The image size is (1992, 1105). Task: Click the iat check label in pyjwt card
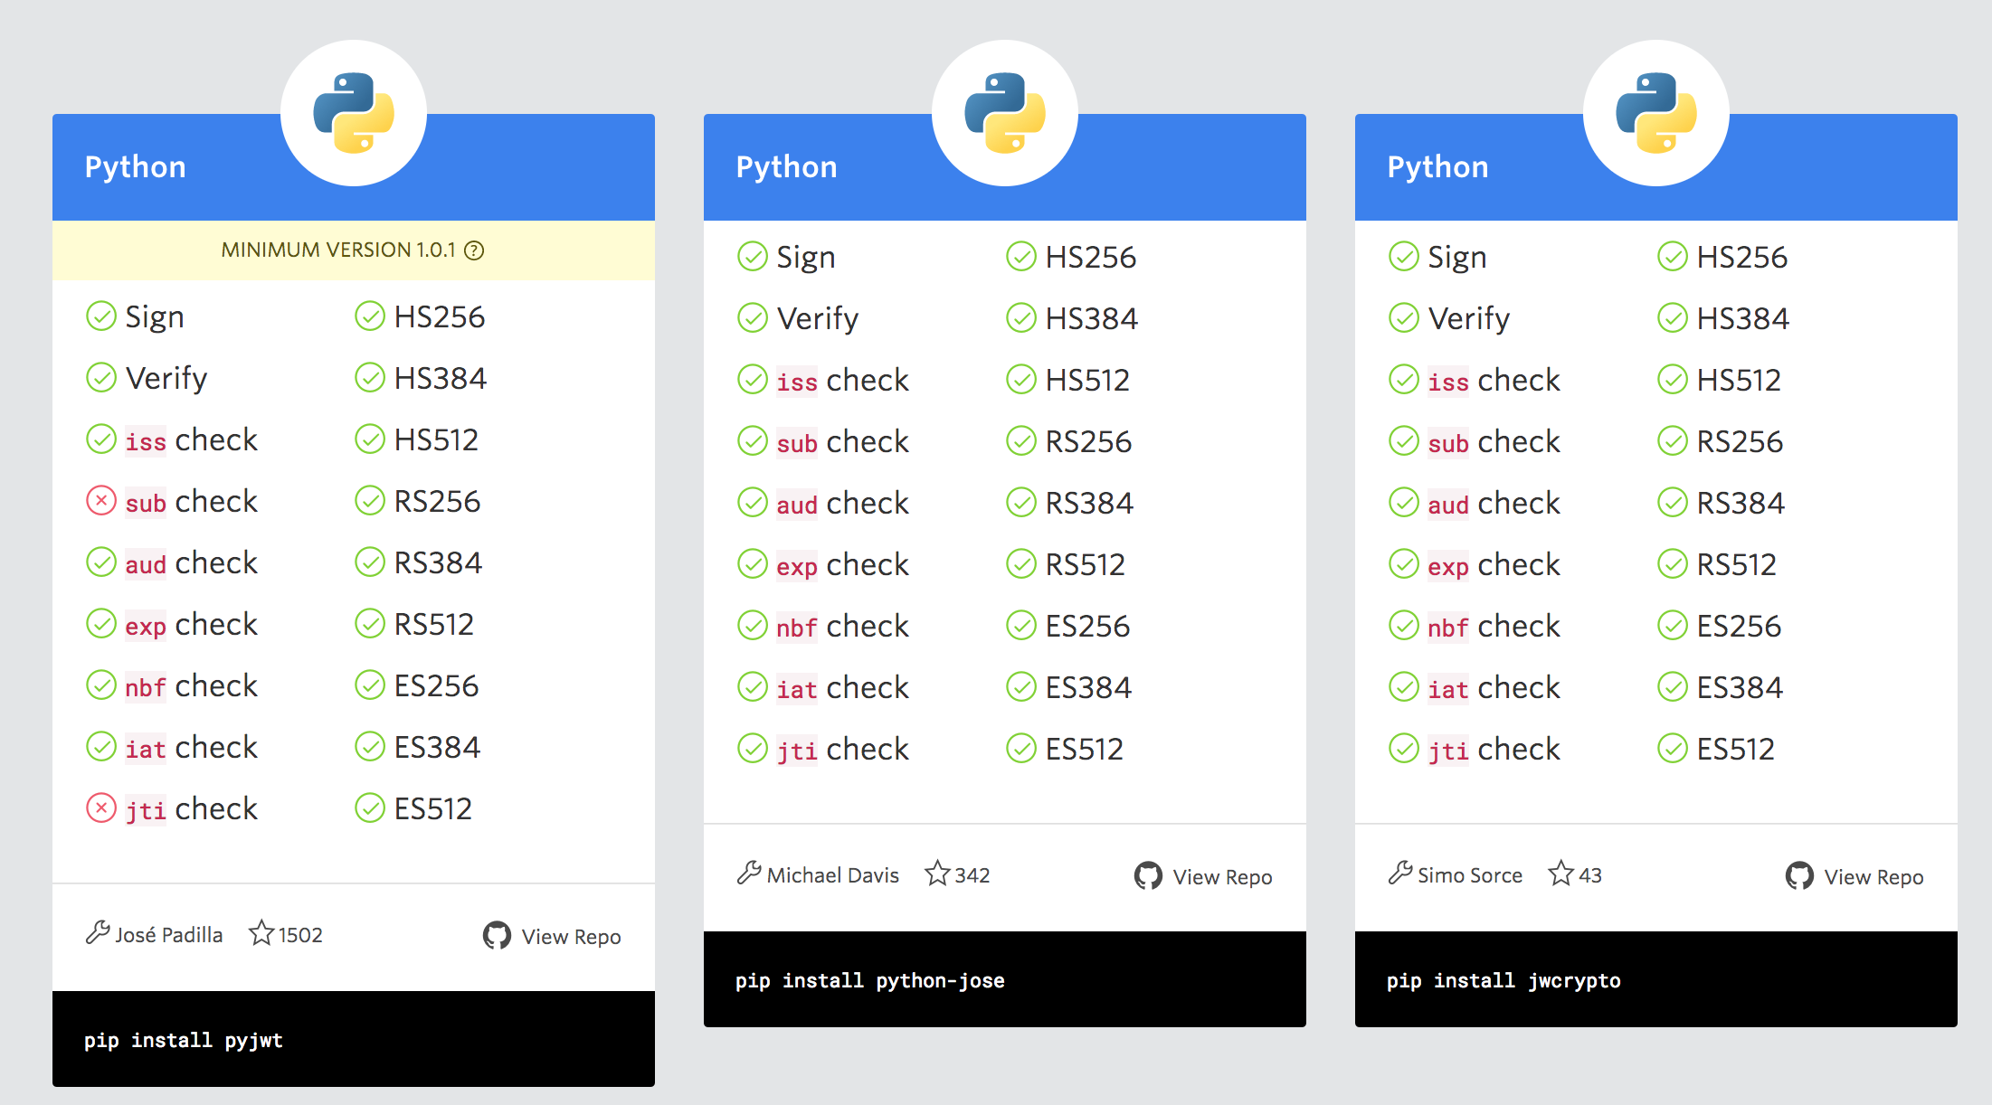coord(192,747)
